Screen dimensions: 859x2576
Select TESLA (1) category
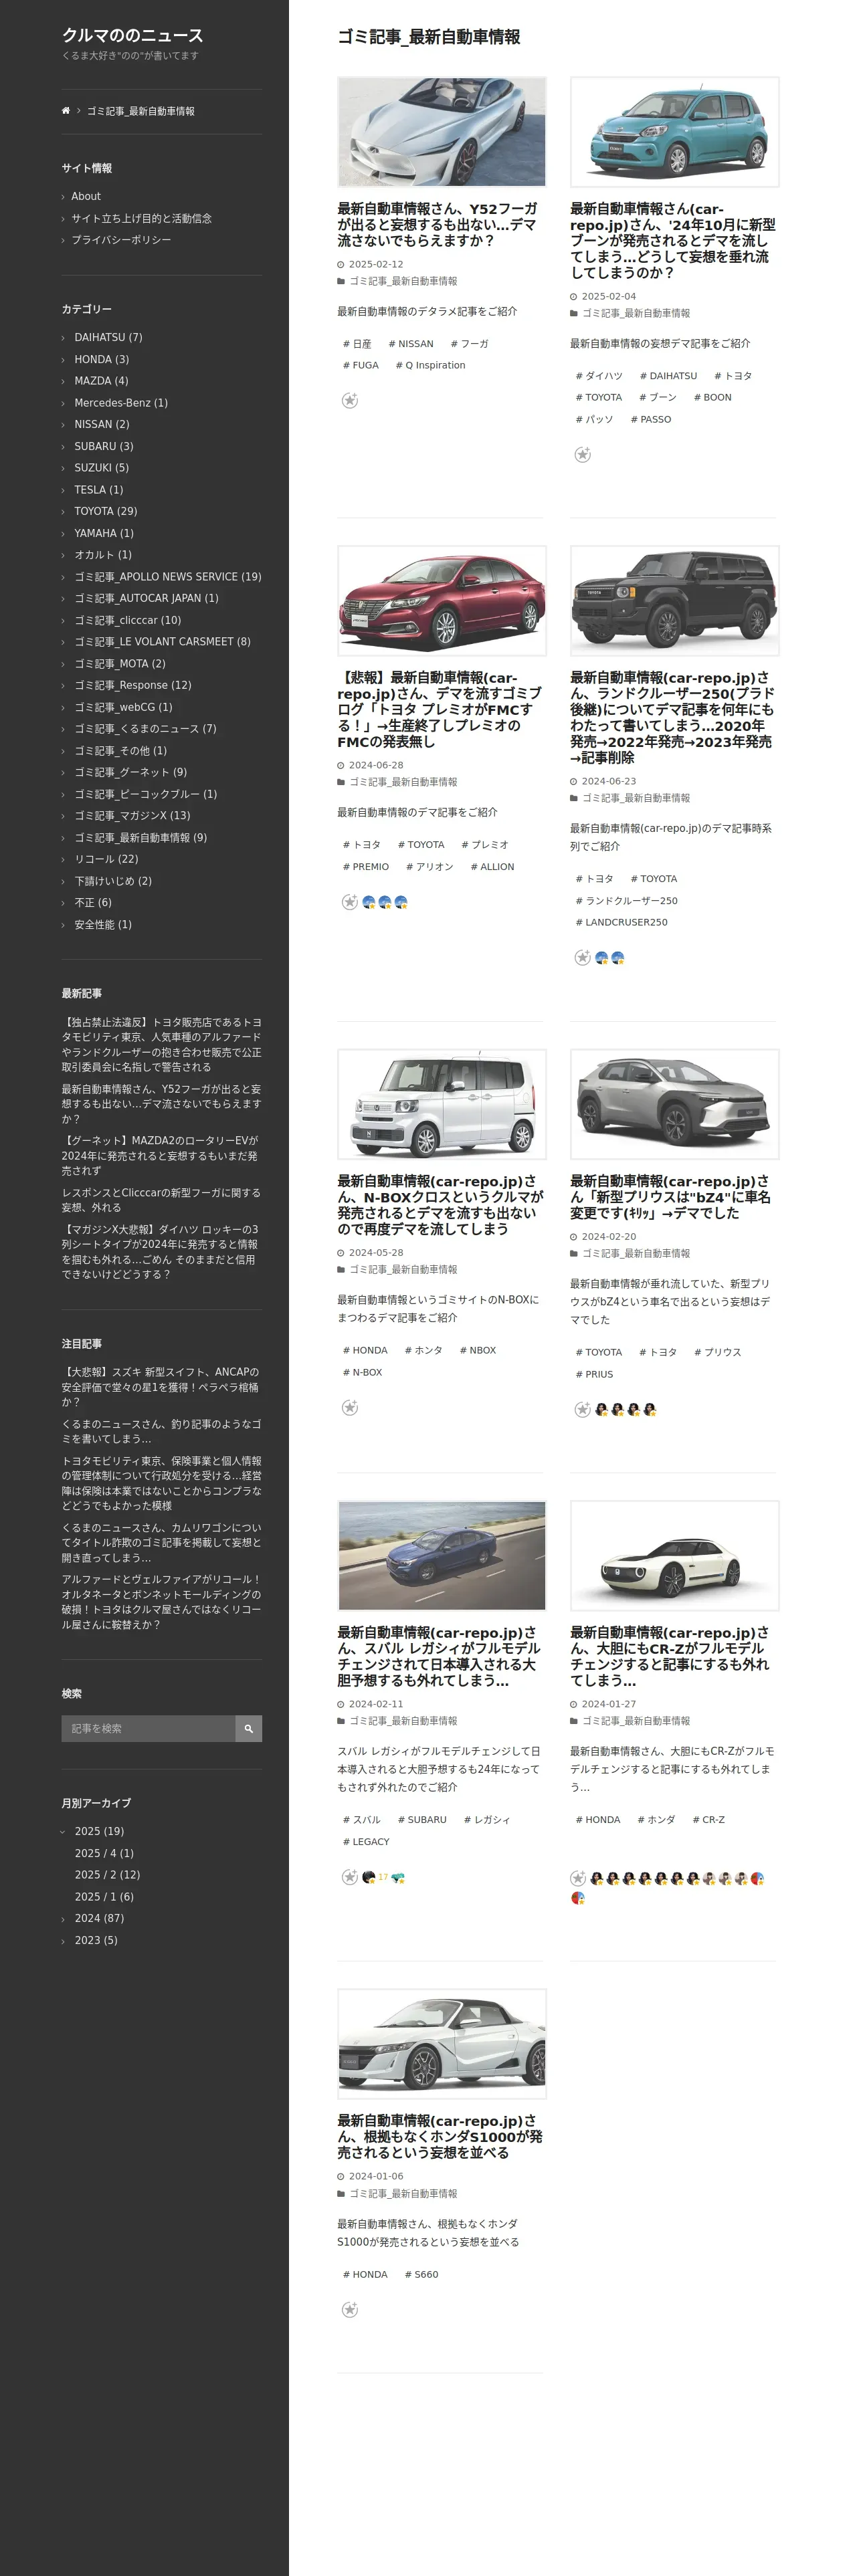(x=98, y=490)
